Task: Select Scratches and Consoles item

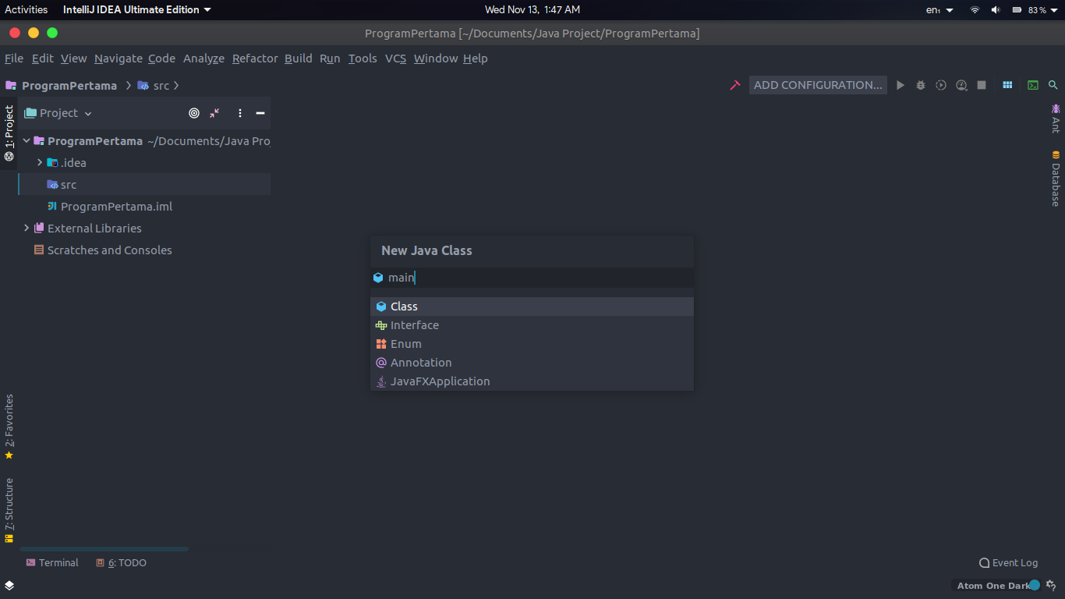Action: pos(102,250)
